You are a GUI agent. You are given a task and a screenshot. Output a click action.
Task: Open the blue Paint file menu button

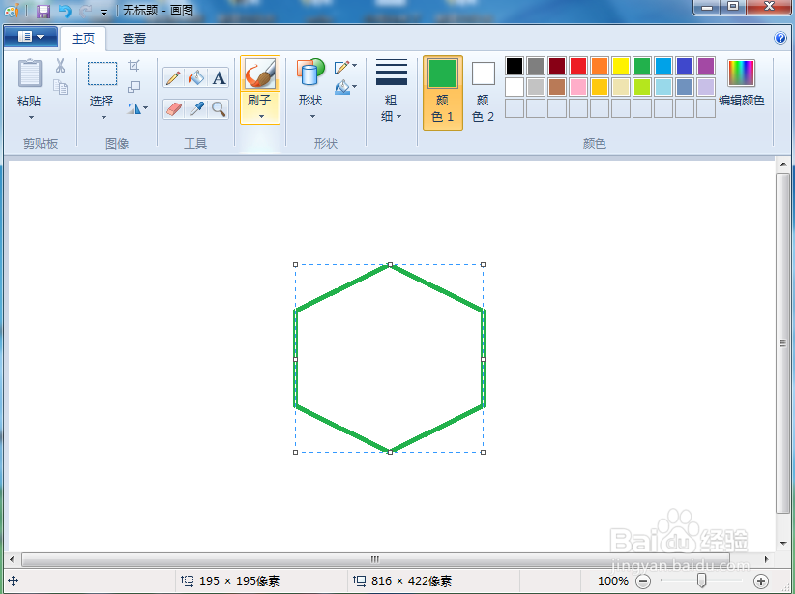[x=30, y=37]
